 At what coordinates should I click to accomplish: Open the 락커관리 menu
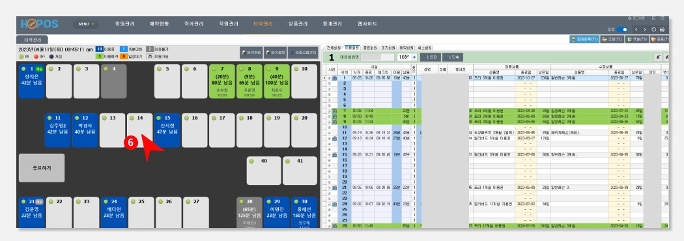[194, 24]
